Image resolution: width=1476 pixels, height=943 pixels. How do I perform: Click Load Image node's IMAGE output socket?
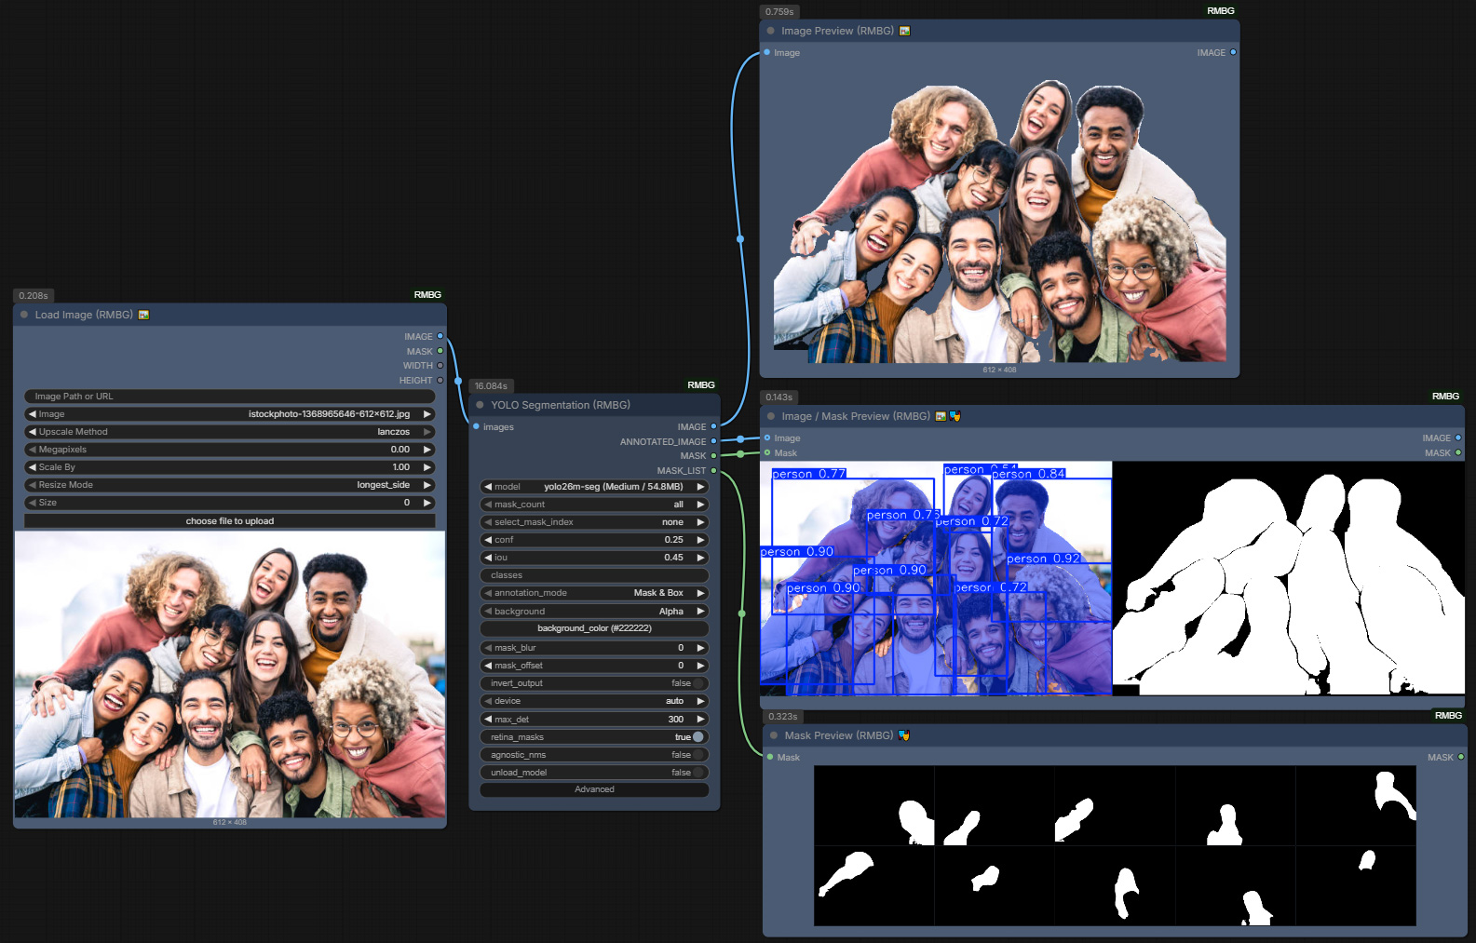point(440,336)
